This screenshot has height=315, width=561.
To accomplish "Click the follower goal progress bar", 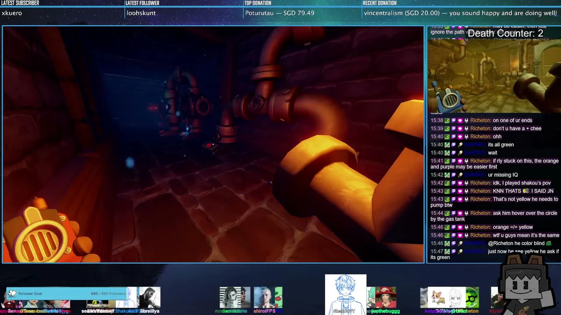I will click(67, 294).
